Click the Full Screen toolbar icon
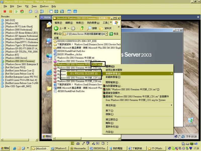Image resolution: width=201 pixels, height=151 pixels. coord(56,11)
